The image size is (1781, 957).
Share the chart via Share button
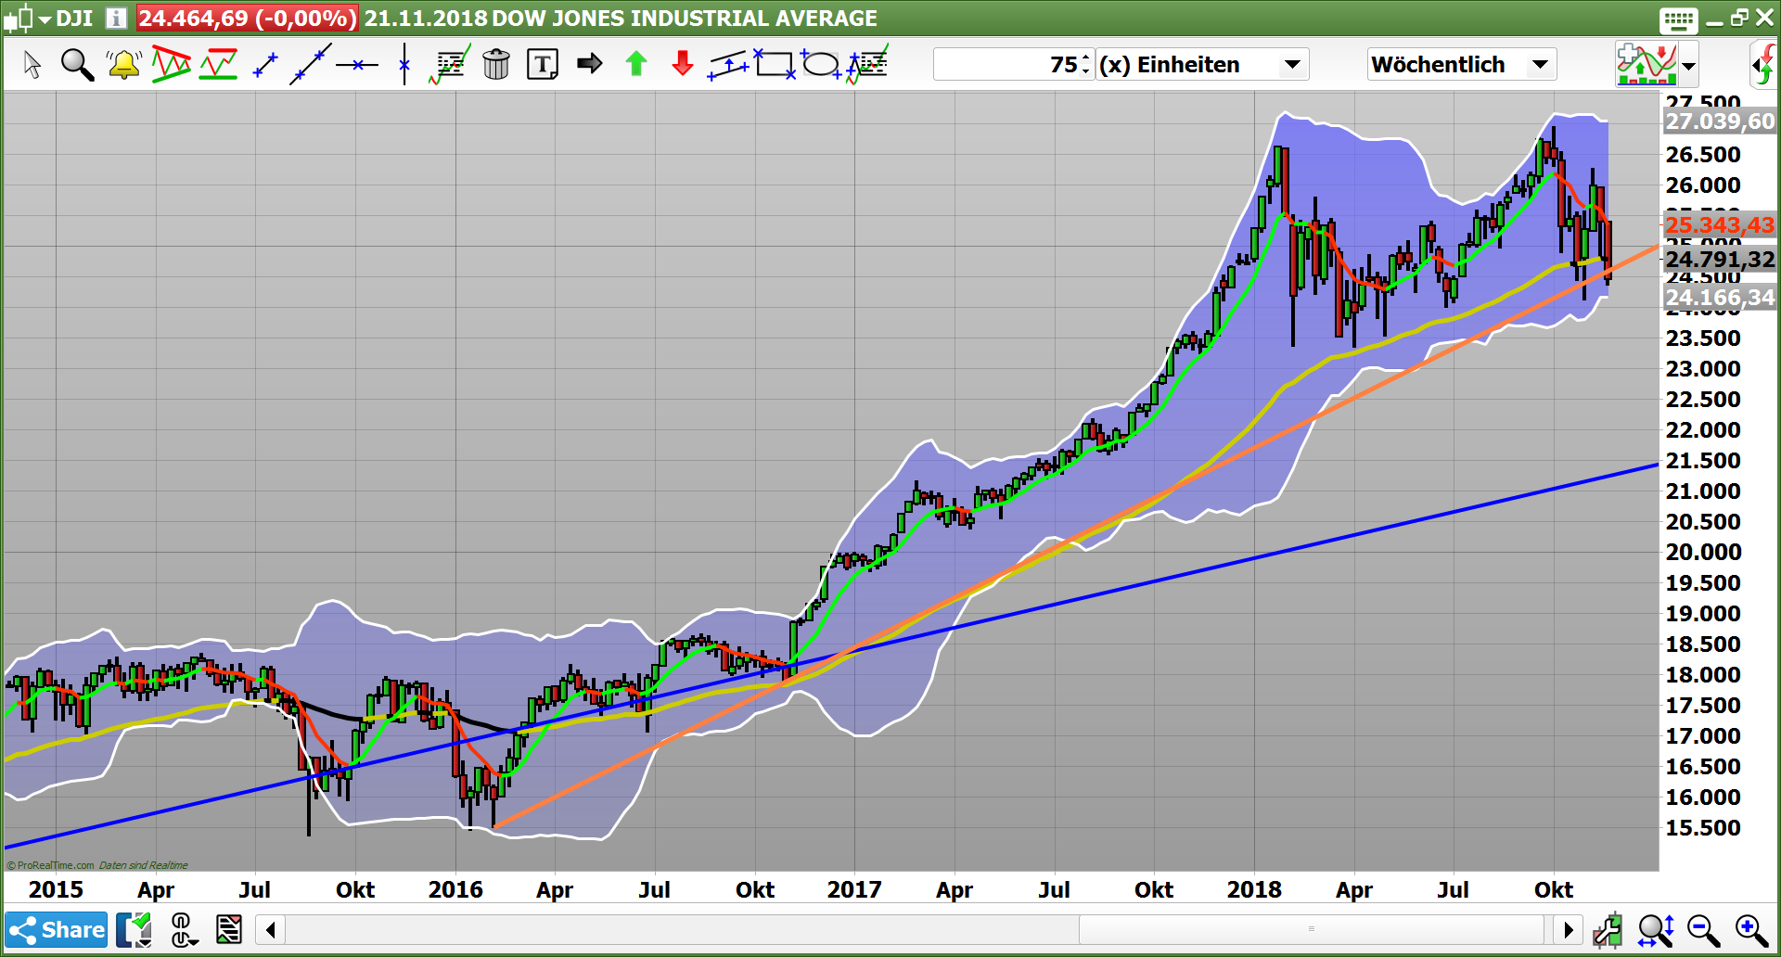(57, 929)
